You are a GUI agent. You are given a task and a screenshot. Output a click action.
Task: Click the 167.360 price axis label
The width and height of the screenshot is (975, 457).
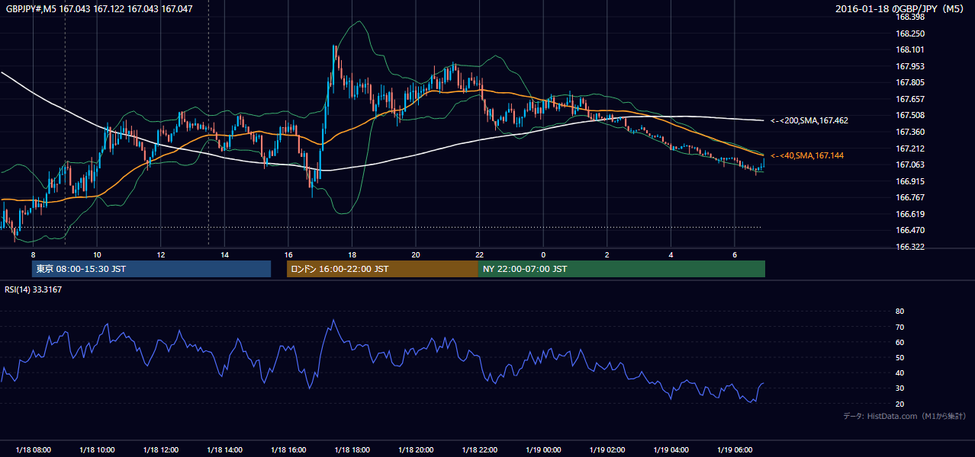910,132
